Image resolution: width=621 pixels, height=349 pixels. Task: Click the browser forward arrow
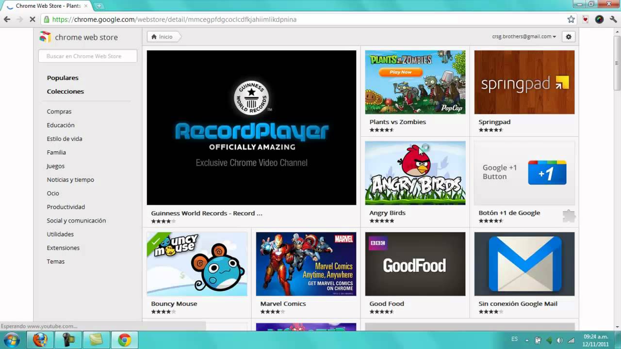(20, 19)
